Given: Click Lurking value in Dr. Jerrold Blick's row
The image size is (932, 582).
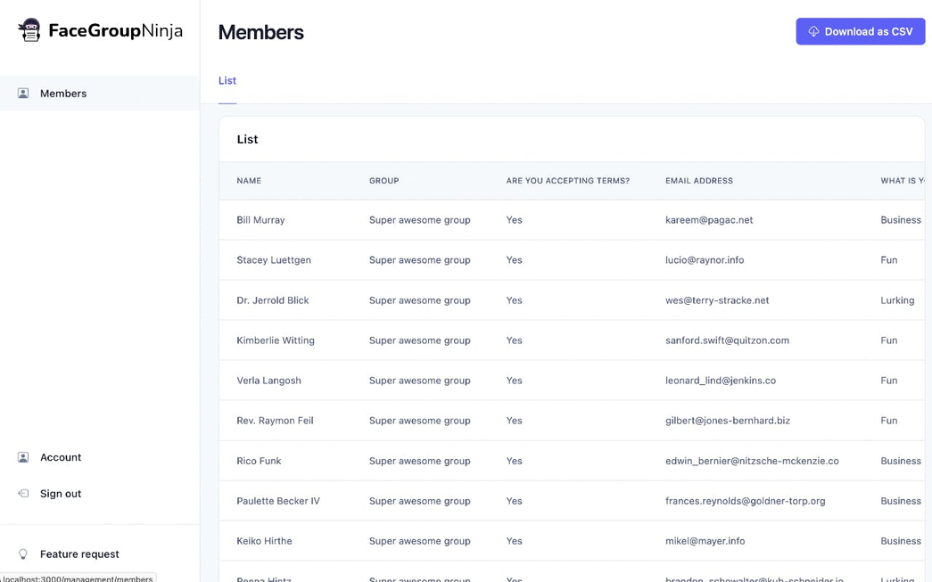Looking at the screenshot, I should pos(897,300).
